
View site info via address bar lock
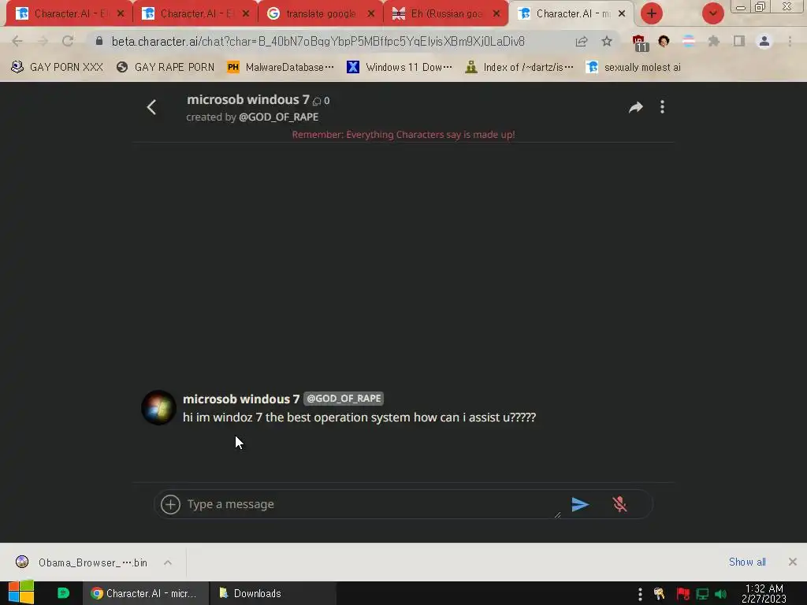[99, 41]
